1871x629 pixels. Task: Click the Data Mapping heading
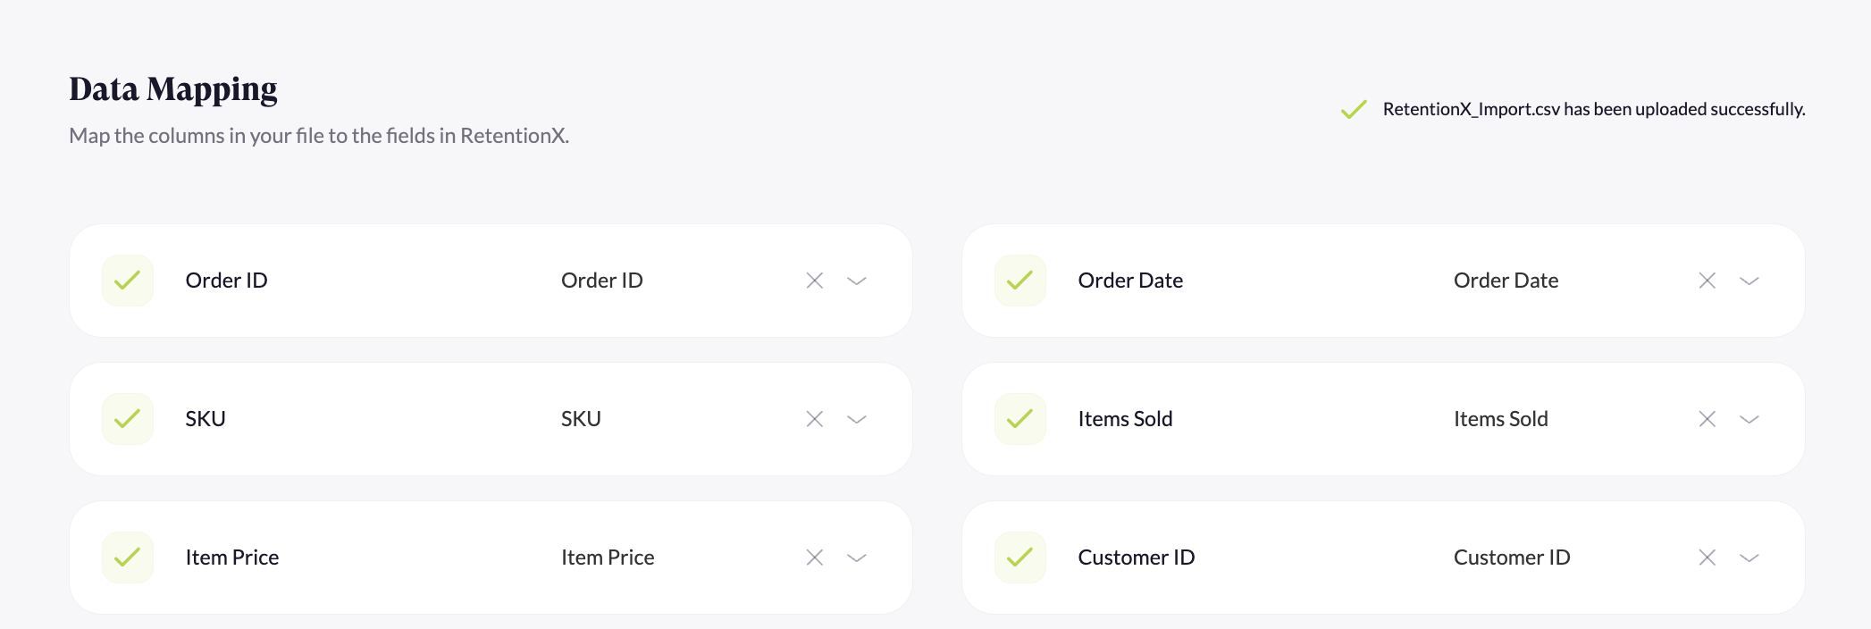click(173, 88)
